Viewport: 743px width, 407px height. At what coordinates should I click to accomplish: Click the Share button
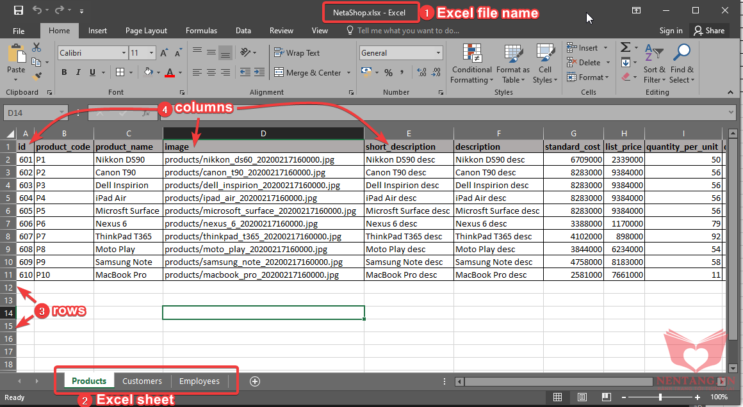[x=708, y=31]
